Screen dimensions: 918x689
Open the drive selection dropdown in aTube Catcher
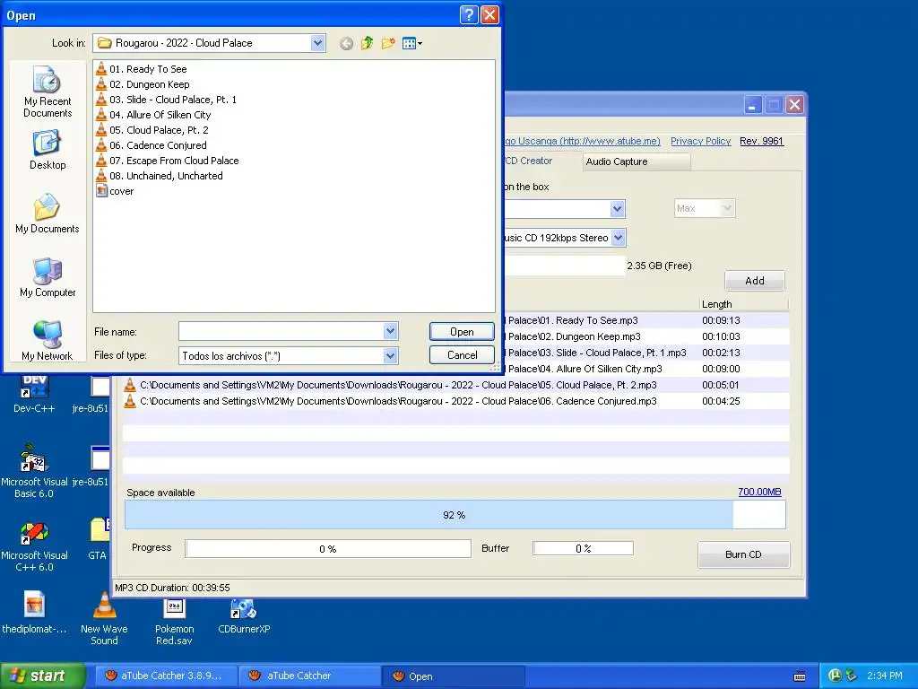tap(617, 209)
